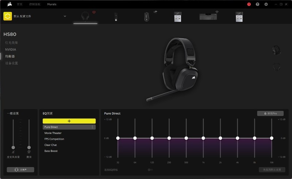The image size is (292, 179).
Task: Open the 默认 配置文件 profile selector
Action: pos(35,16)
